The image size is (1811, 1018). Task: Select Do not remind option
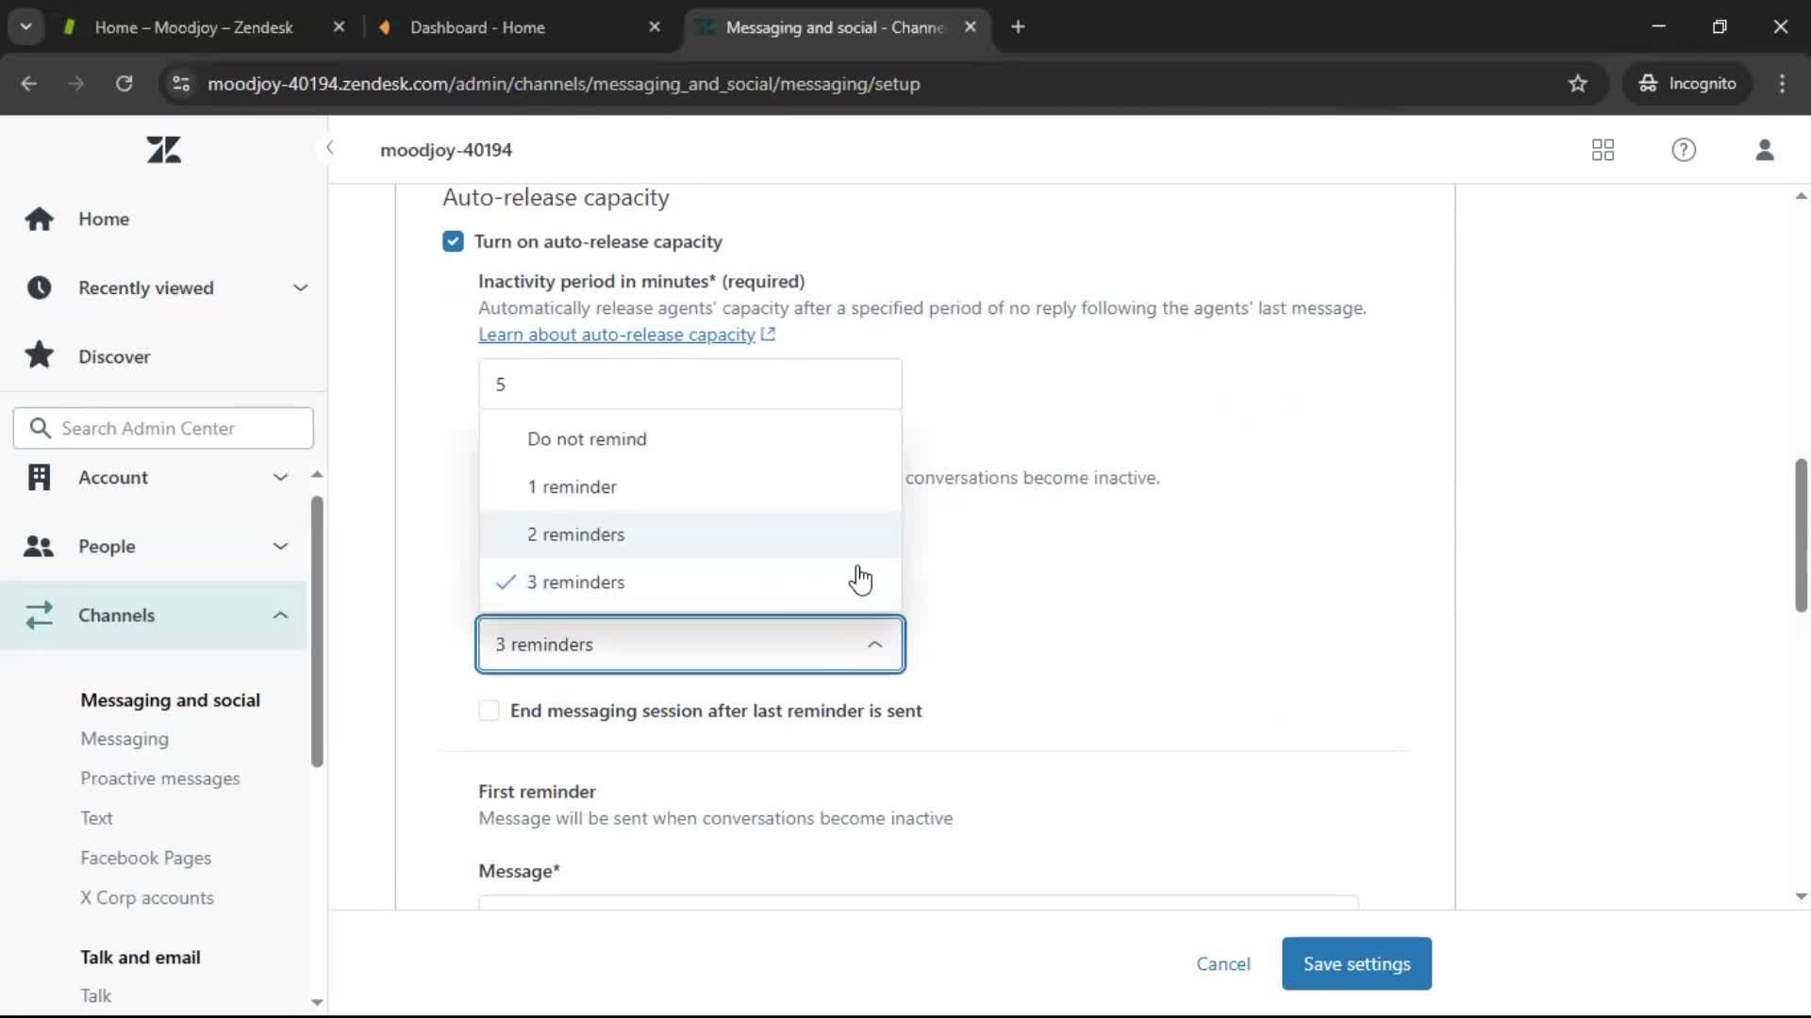[x=690, y=439]
